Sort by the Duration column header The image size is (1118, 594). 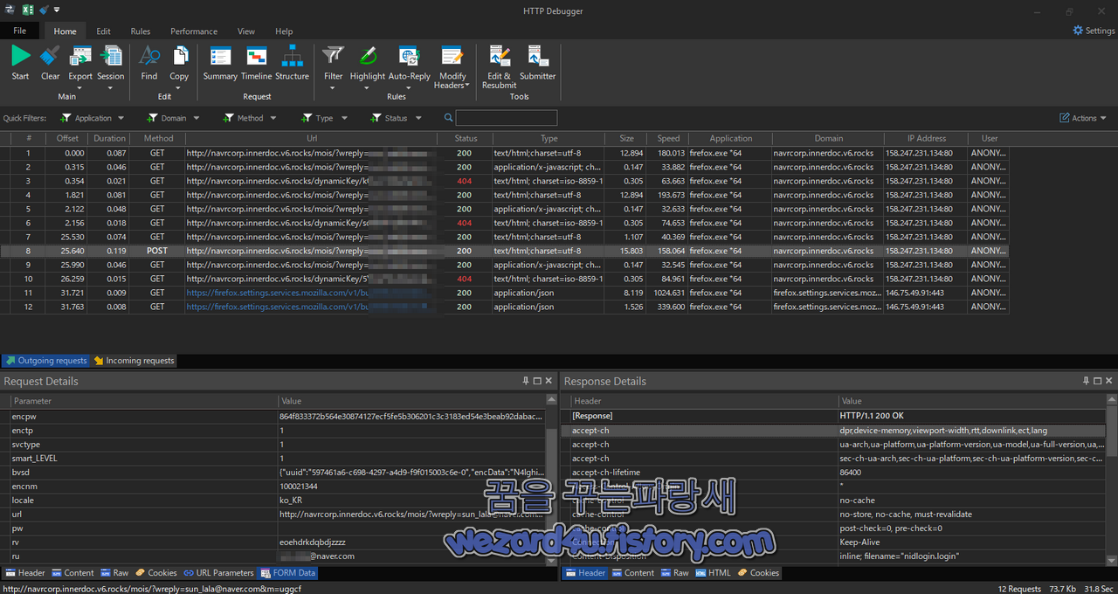click(109, 138)
